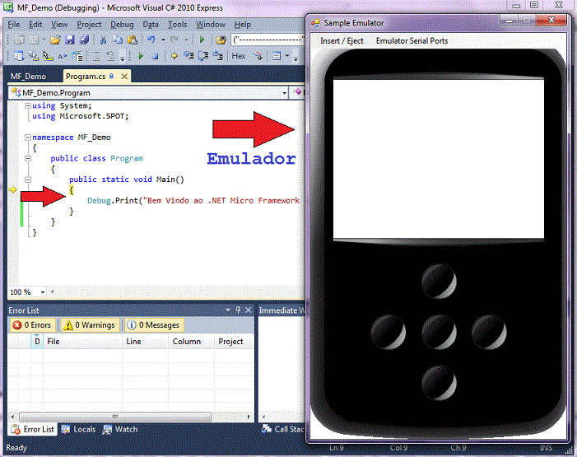The height and width of the screenshot is (457, 577).
Task: Collapse the namespace MF_Demo block
Action: 28,138
